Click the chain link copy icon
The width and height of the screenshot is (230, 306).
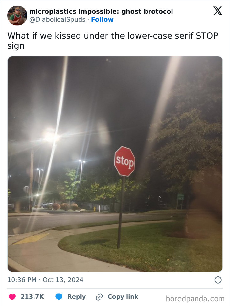tap(99, 297)
